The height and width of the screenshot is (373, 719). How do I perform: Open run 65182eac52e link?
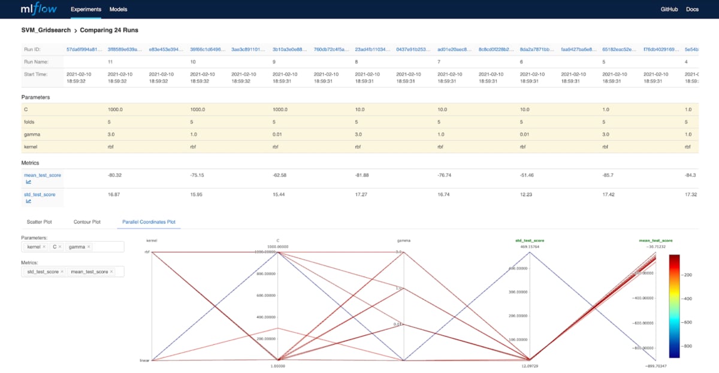(621, 50)
